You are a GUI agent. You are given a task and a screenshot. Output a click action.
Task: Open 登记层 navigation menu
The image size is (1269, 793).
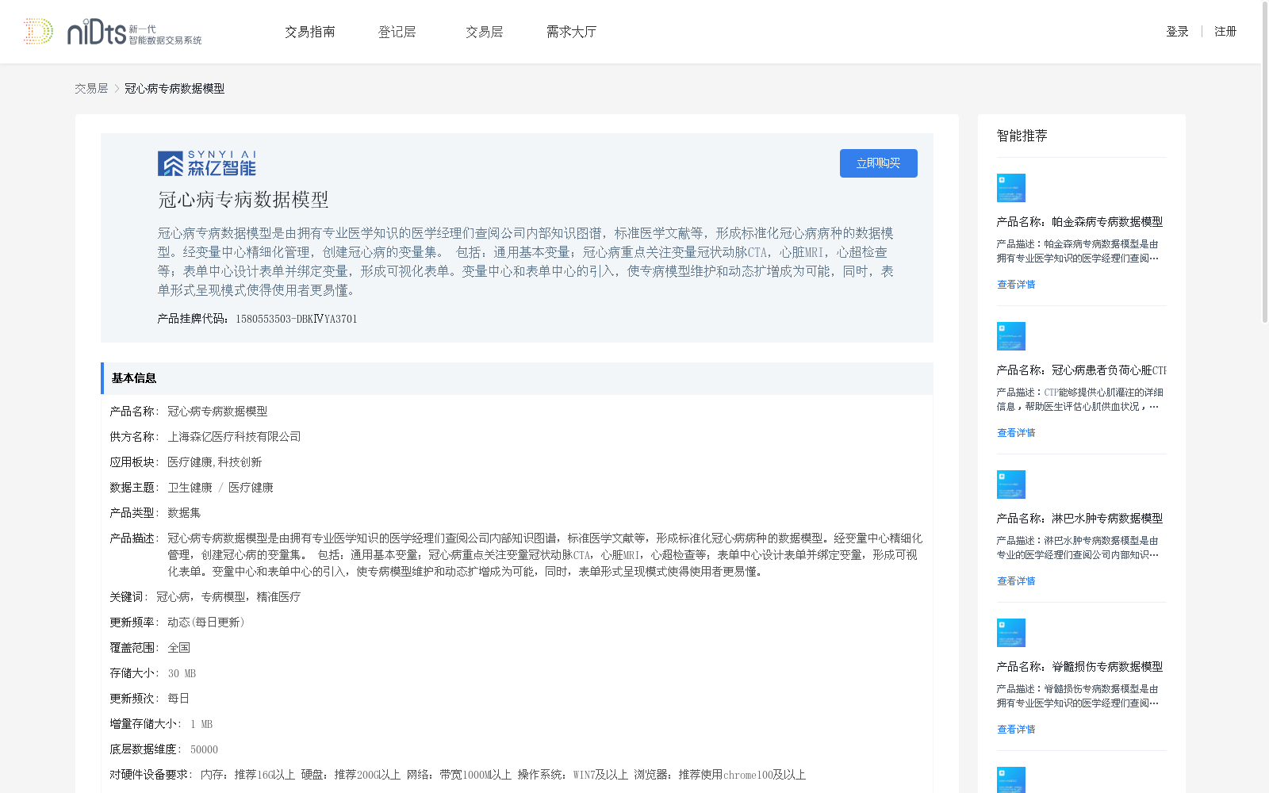[x=397, y=32]
